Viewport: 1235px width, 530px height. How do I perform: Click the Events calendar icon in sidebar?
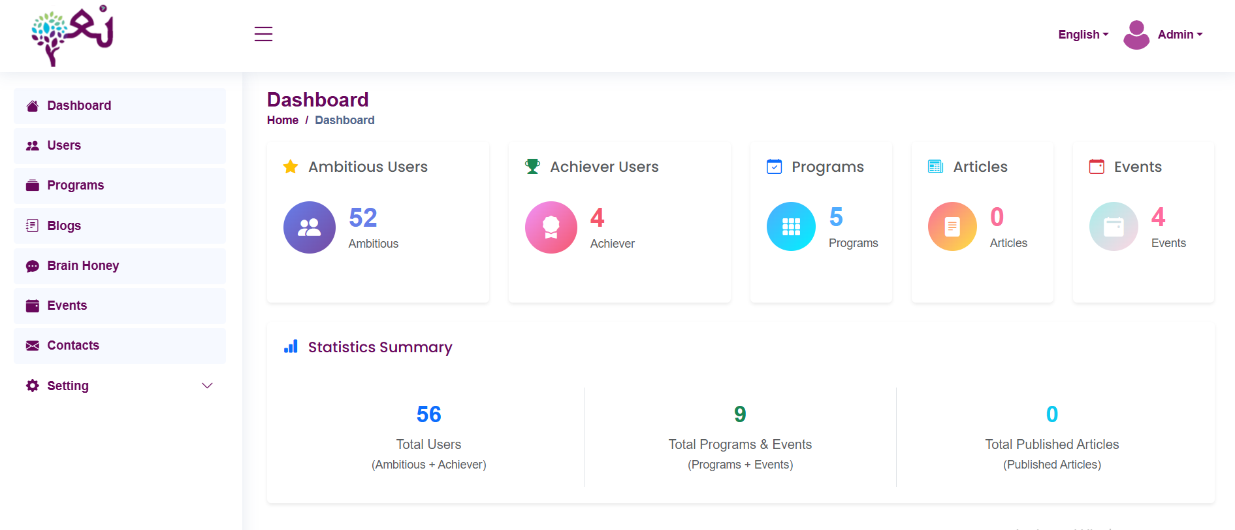tap(32, 306)
